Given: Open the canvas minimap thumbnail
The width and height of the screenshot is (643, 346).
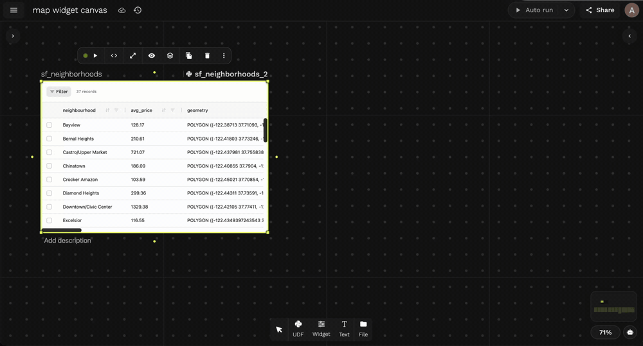Looking at the screenshot, I should 614,307.
